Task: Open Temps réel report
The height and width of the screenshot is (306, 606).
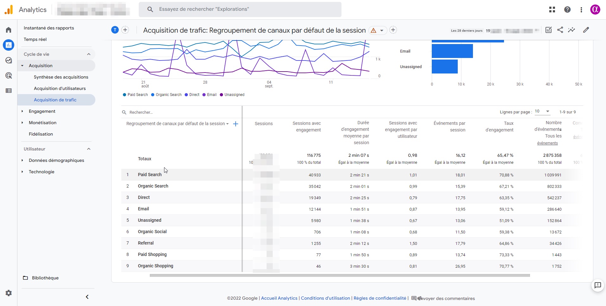Action: [x=35, y=39]
